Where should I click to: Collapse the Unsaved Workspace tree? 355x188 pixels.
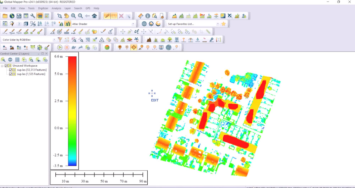[2, 66]
